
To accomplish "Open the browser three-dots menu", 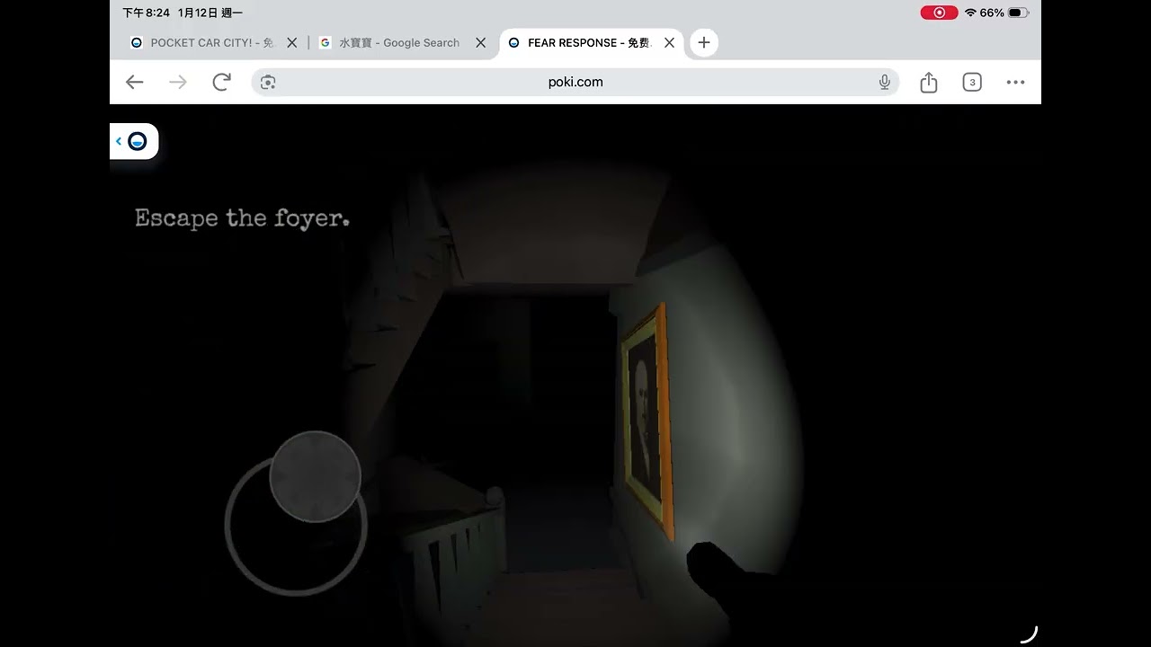I will [x=1015, y=83].
